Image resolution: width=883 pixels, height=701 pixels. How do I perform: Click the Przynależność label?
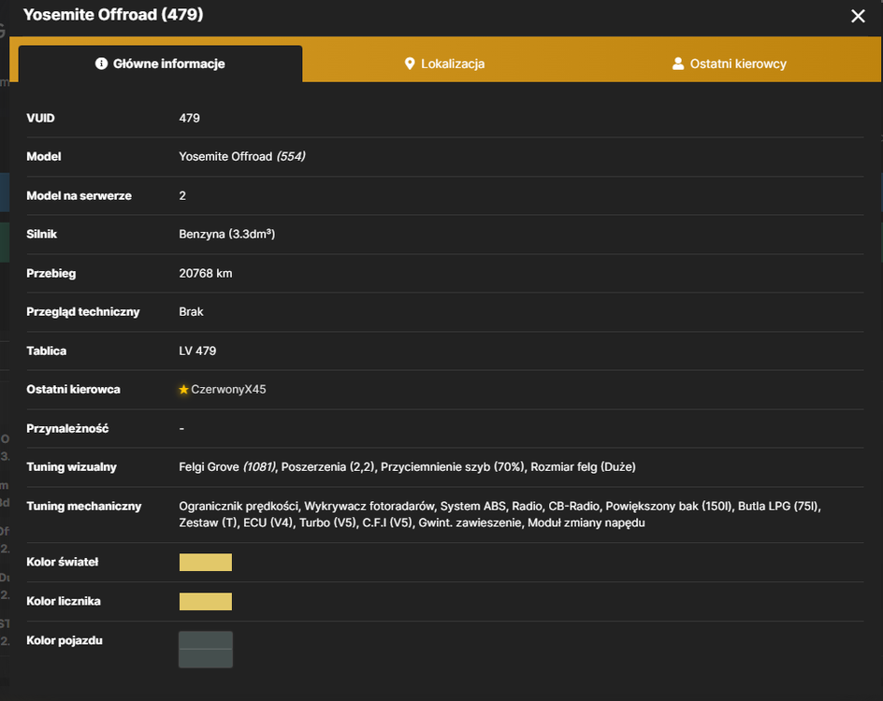pos(67,429)
